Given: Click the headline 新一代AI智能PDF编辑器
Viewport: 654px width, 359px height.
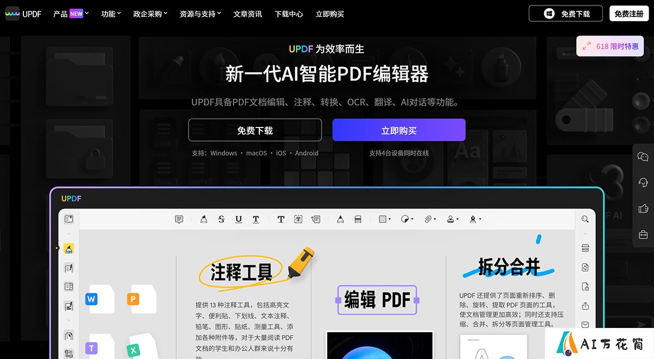Looking at the screenshot, I should (327, 74).
